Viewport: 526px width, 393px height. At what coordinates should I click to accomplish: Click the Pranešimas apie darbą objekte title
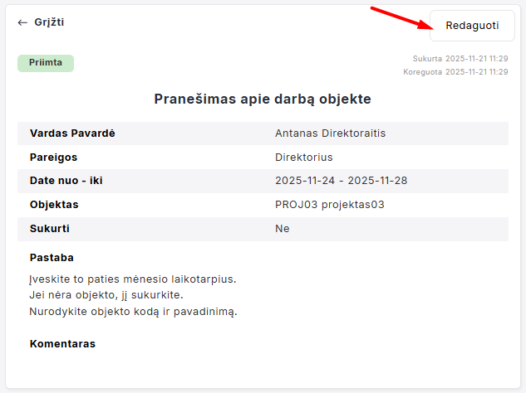[263, 99]
